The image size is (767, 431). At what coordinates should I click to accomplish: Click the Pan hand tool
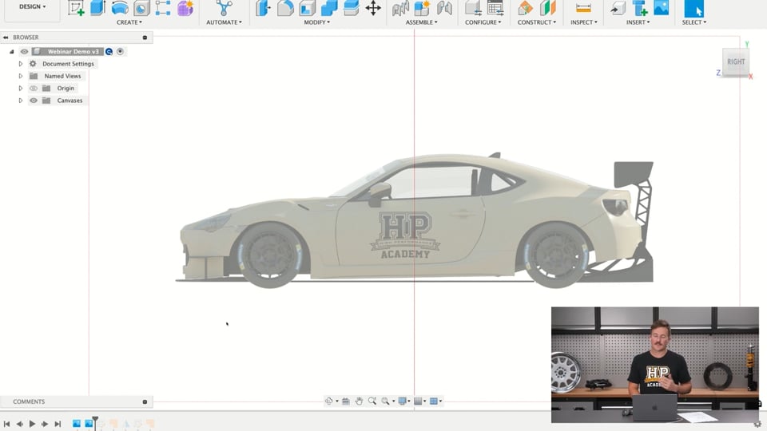click(359, 401)
